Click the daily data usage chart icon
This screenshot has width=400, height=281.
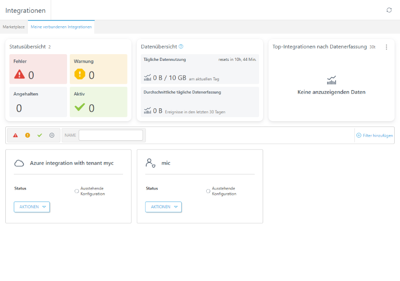[x=148, y=78]
